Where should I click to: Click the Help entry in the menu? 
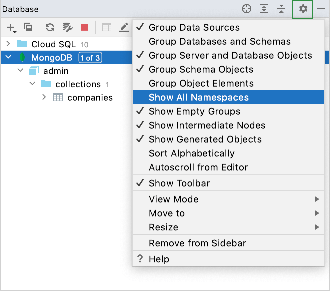pos(159,259)
